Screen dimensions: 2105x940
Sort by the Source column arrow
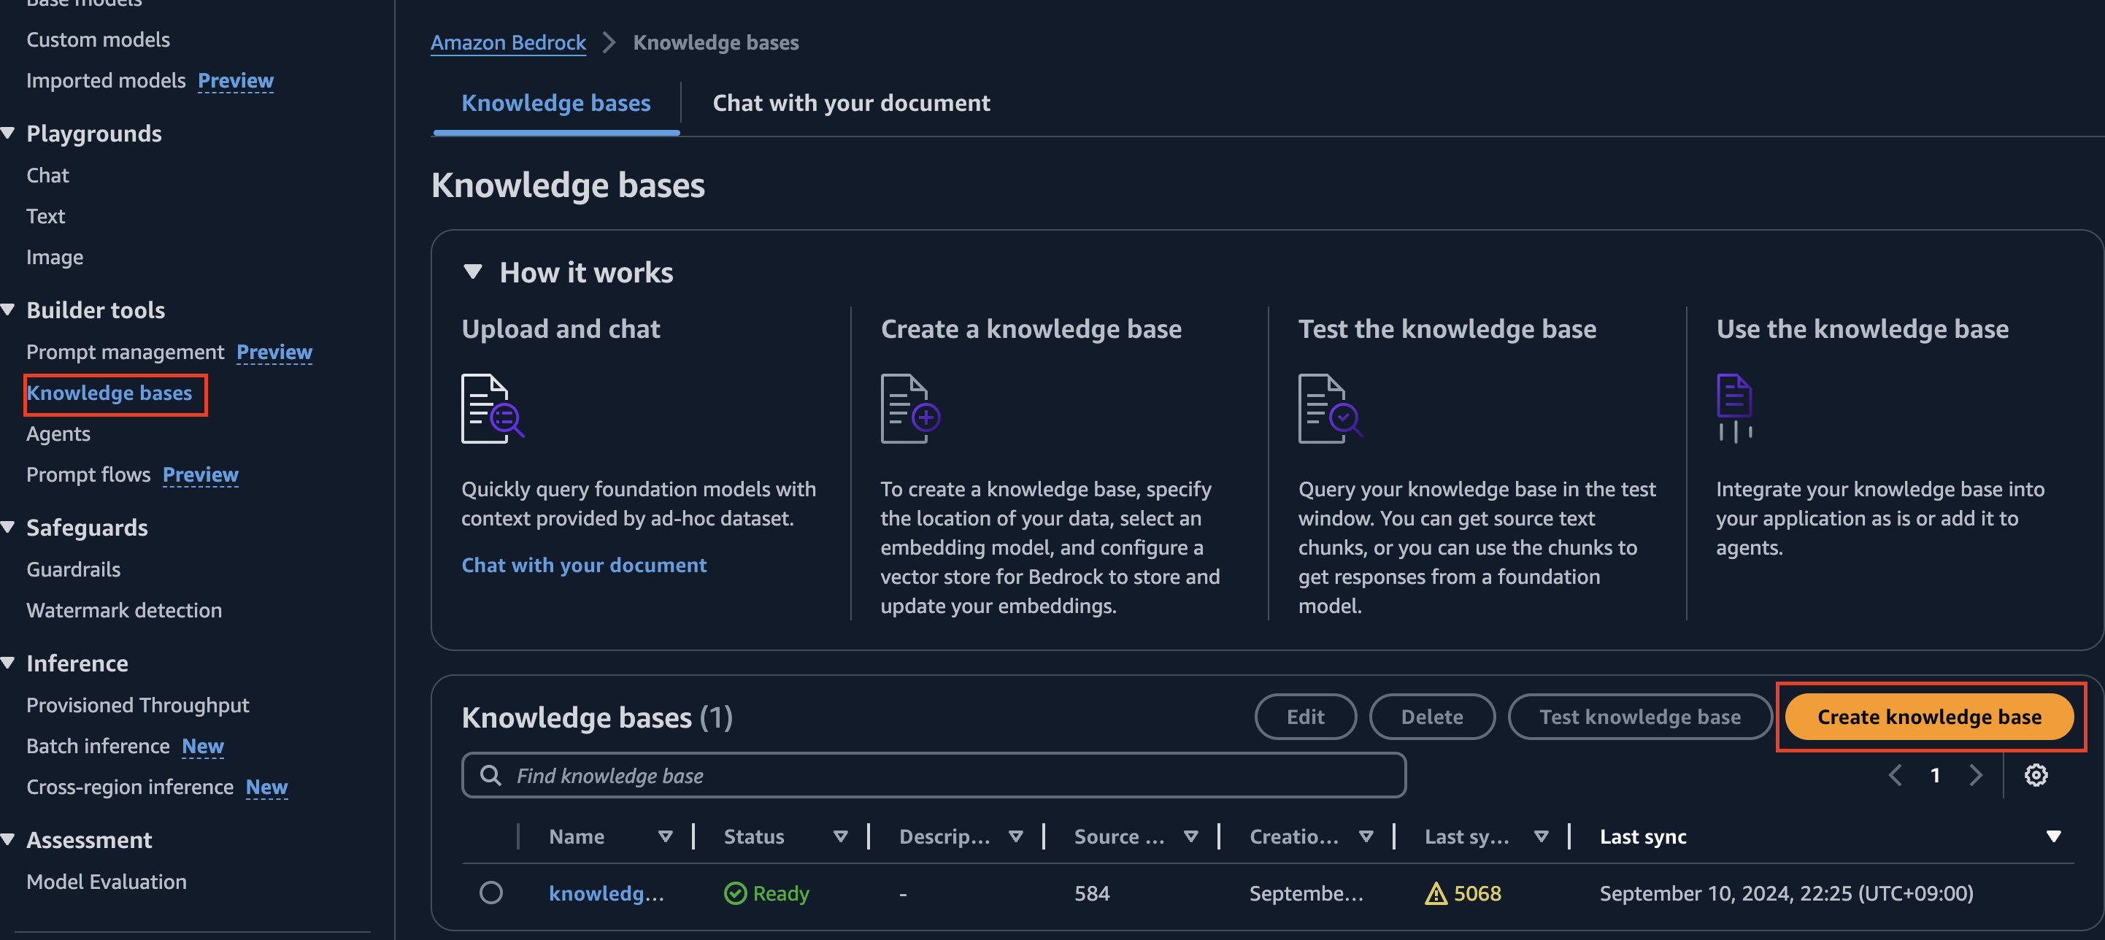tap(1190, 836)
